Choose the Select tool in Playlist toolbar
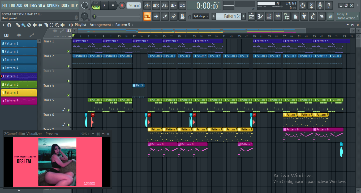361x193 pixels. (51, 25)
